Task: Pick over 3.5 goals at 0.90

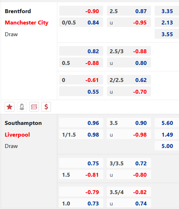Action: click(x=129, y=123)
